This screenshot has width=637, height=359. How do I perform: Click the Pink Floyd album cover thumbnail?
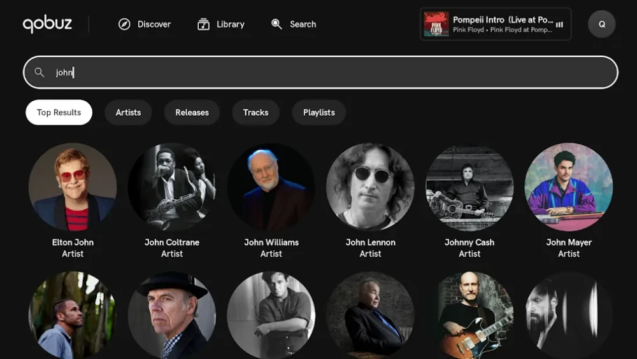coord(436,24)
